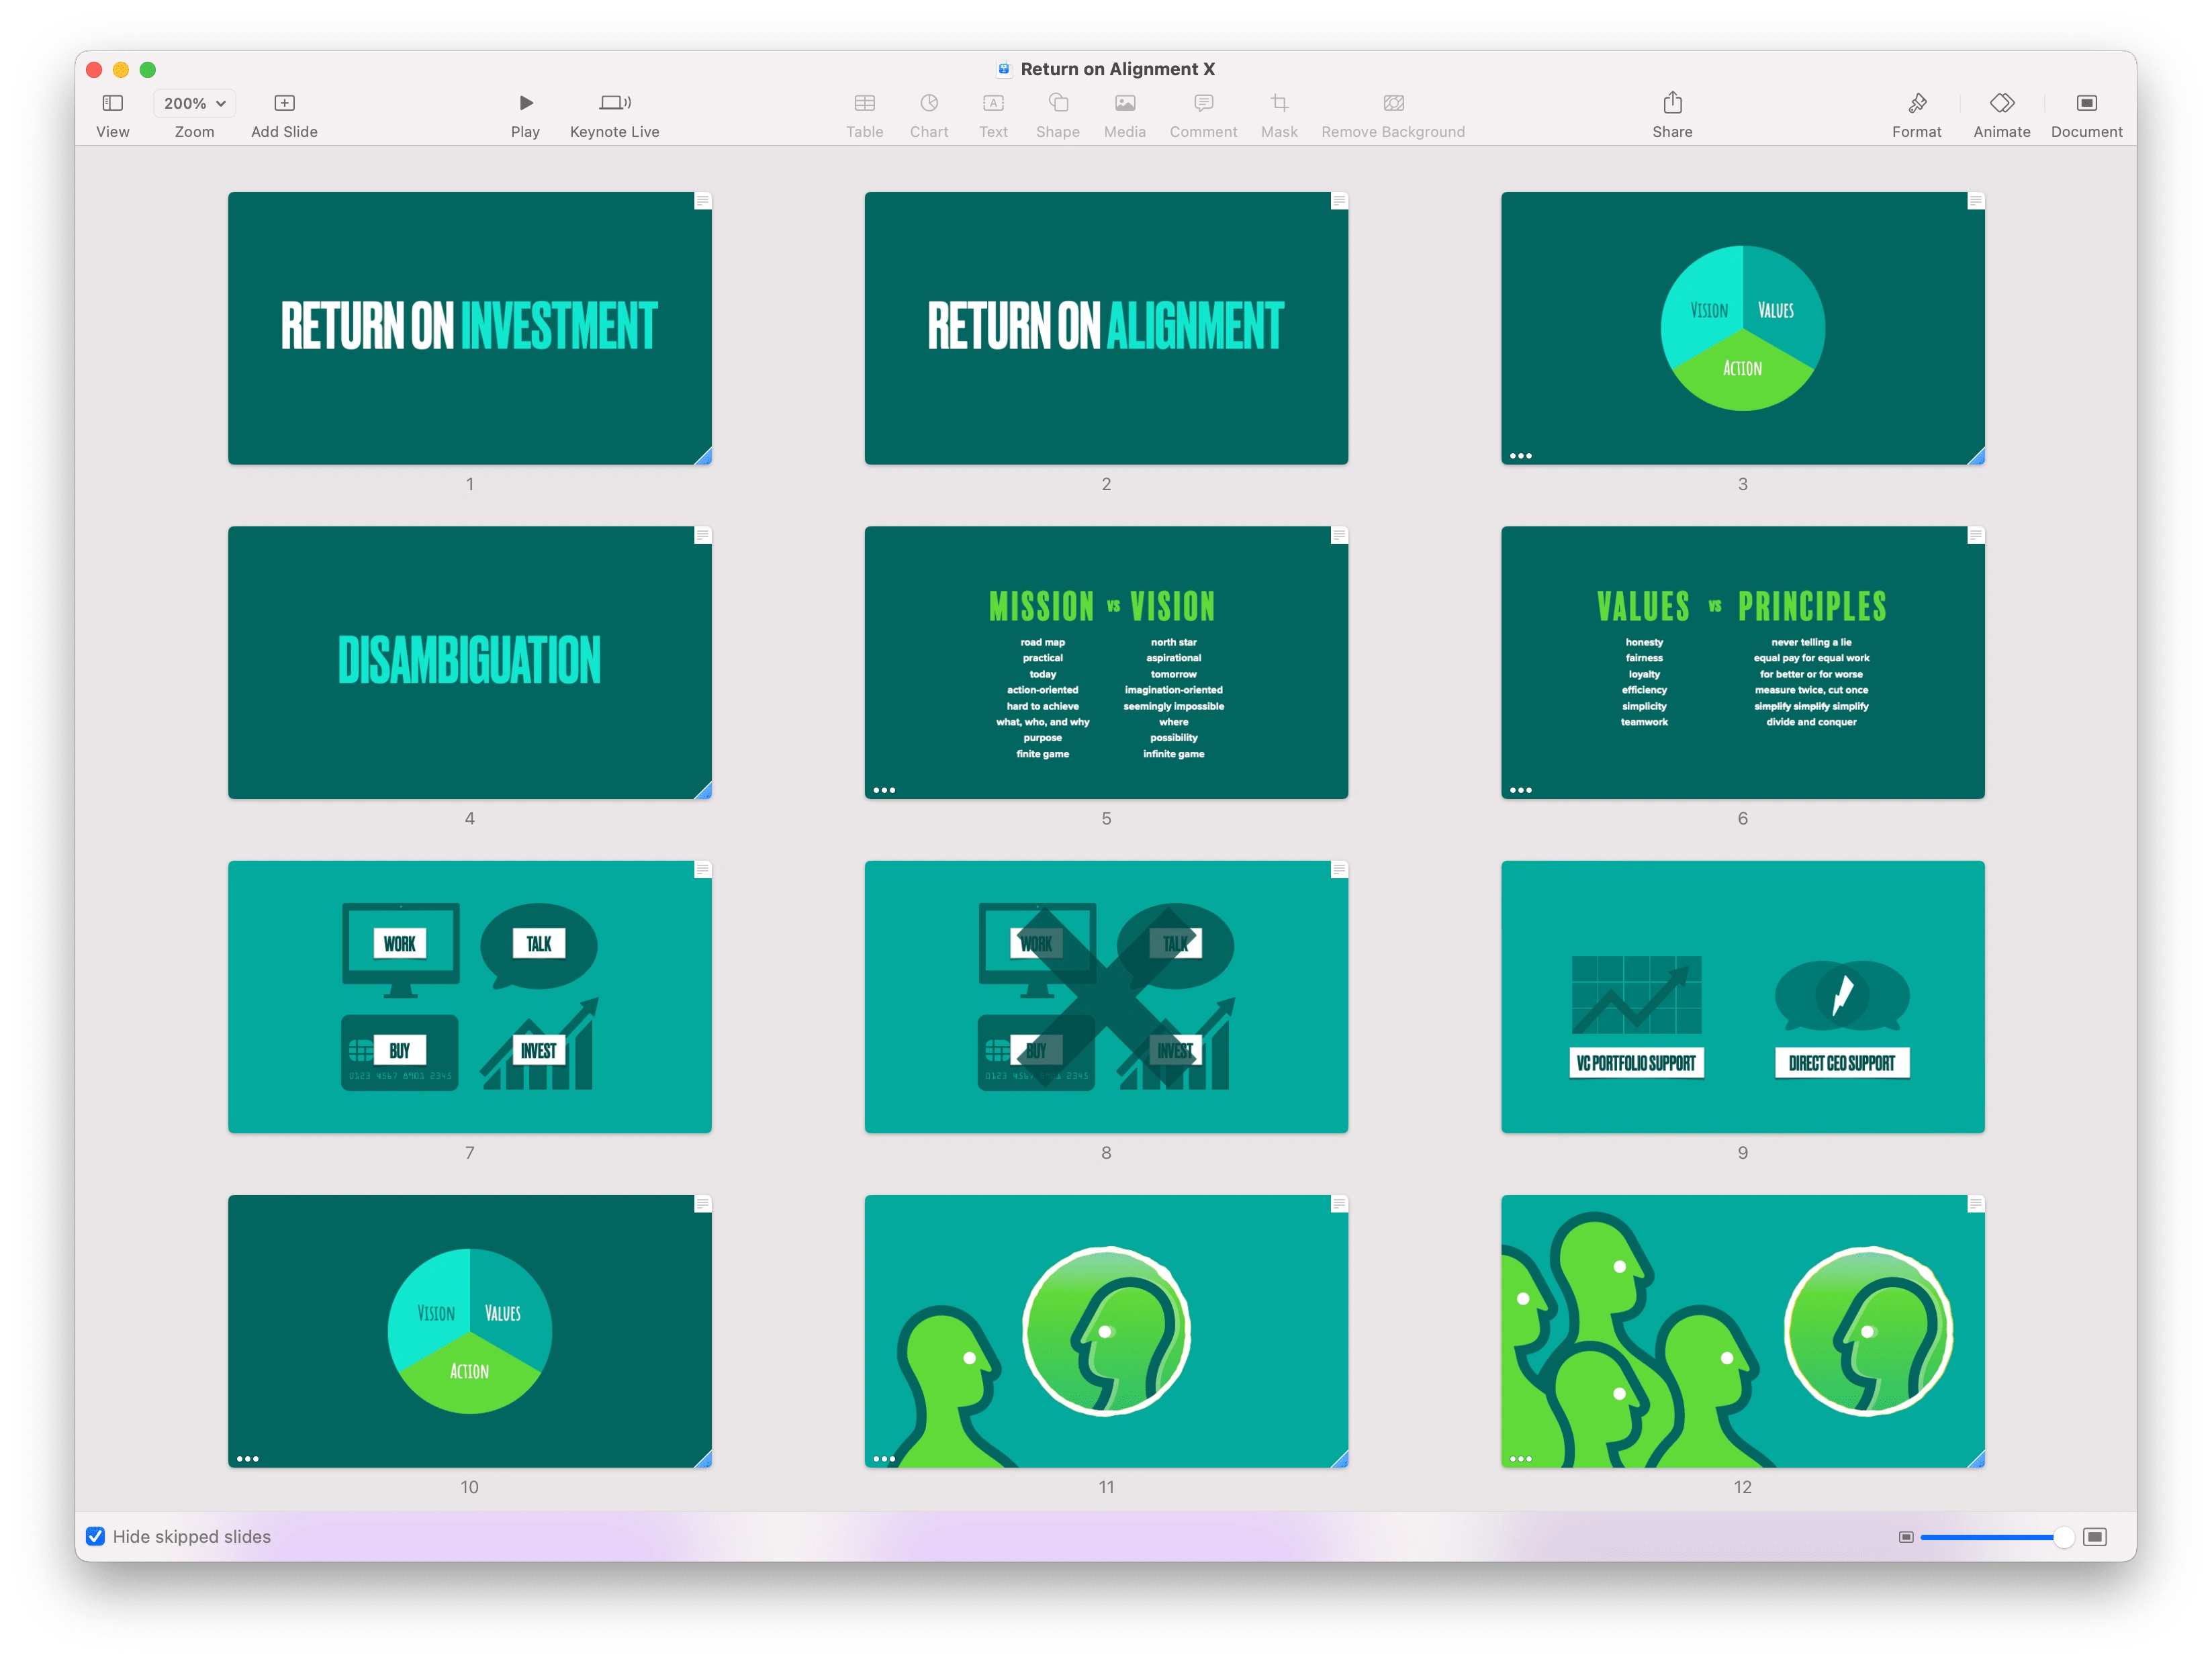Select slide 1 Return on Investment
2212x1661 pixels.
[469, 328]
